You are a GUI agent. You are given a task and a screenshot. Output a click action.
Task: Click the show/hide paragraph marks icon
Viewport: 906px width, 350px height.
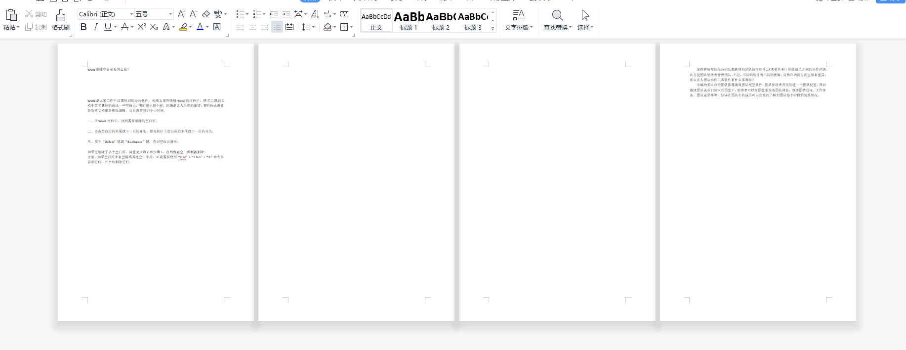point(328,14)
